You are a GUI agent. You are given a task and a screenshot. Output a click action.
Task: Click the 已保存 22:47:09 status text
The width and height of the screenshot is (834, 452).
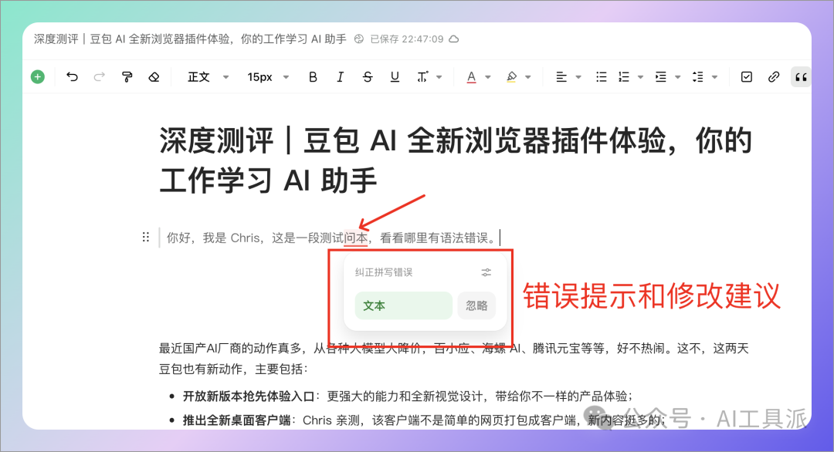coord(407,39)
